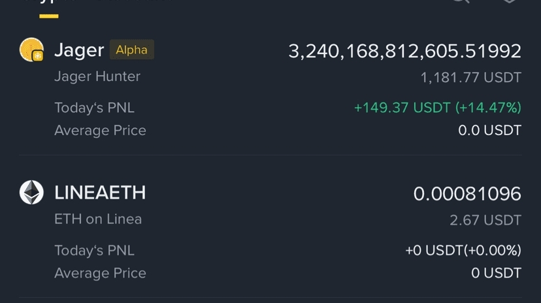Click the 2.67 USDT value
The height and width of the screenshot is (303, 541).
(485, 220)
